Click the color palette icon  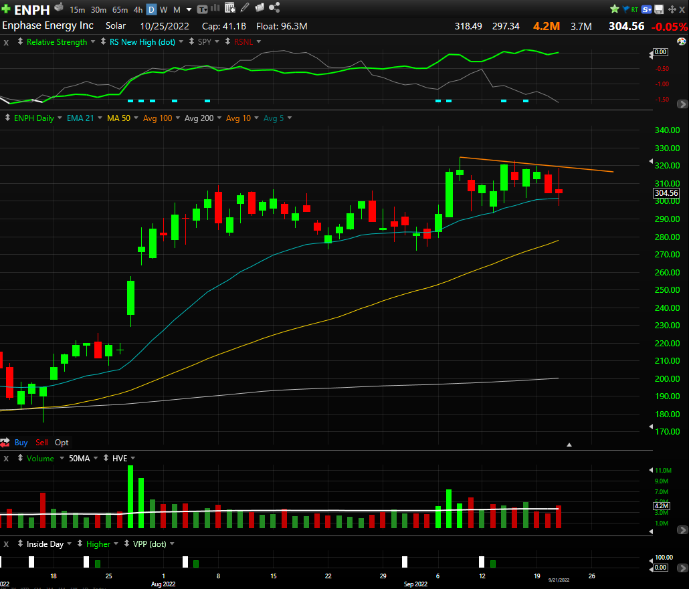coord(682,41)
